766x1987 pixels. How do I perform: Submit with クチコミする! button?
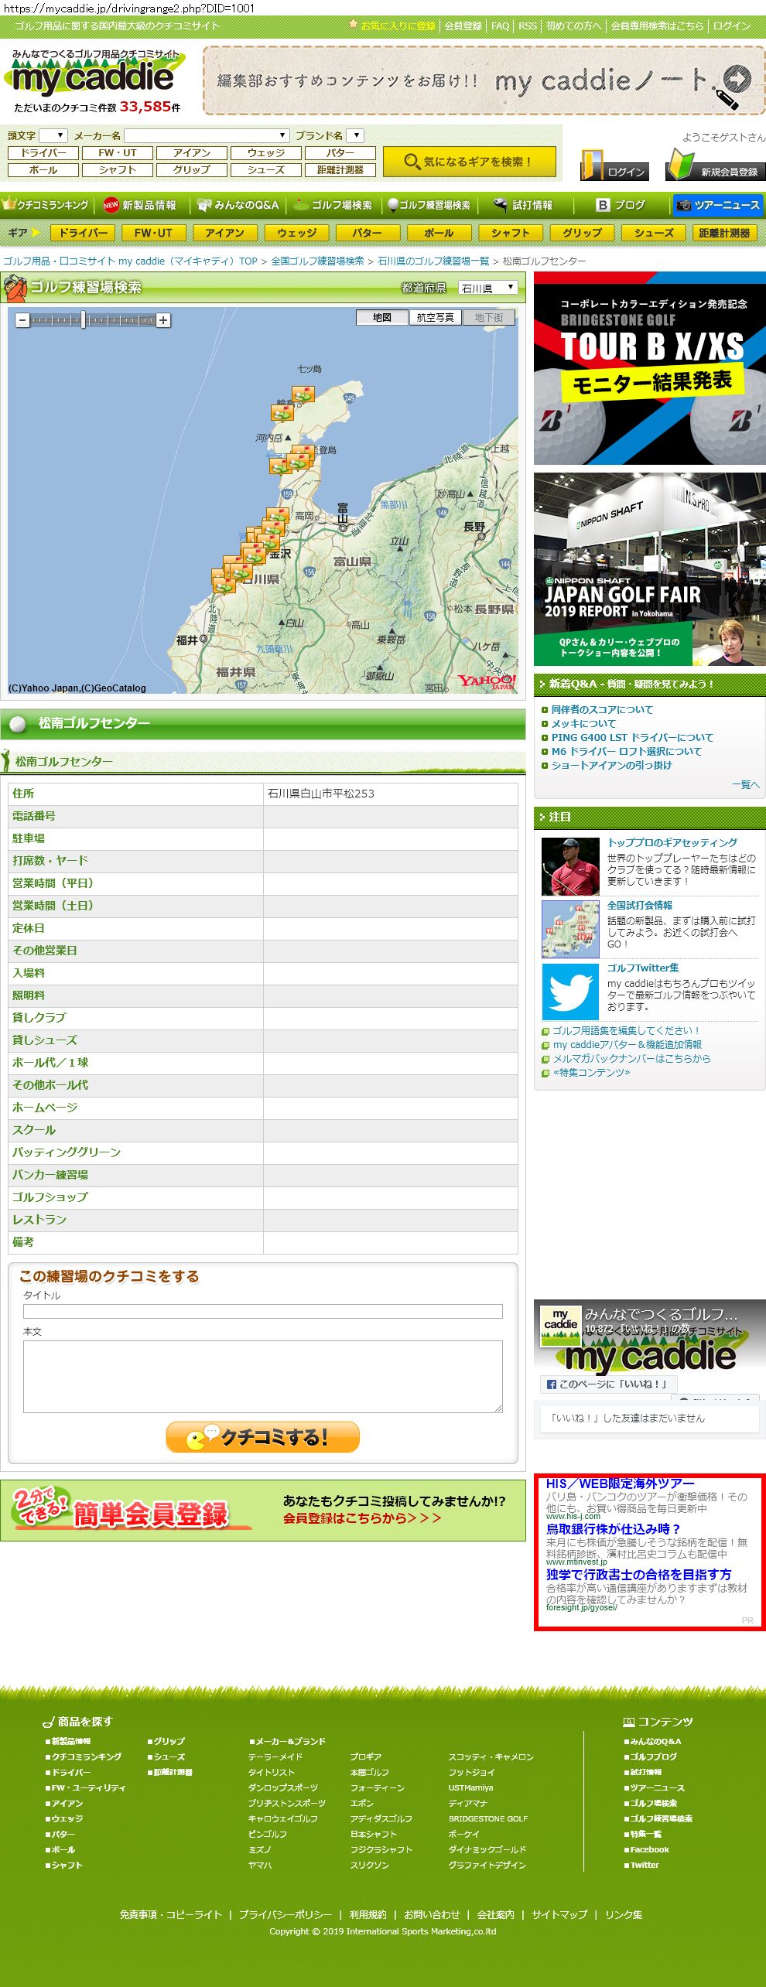[x=262, y=1437]
